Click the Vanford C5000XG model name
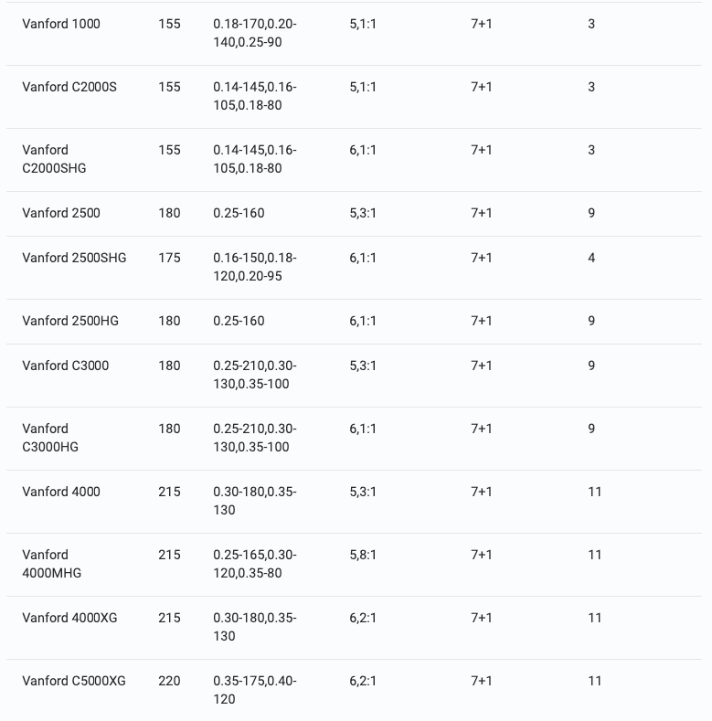 click(x=74, y=681)
